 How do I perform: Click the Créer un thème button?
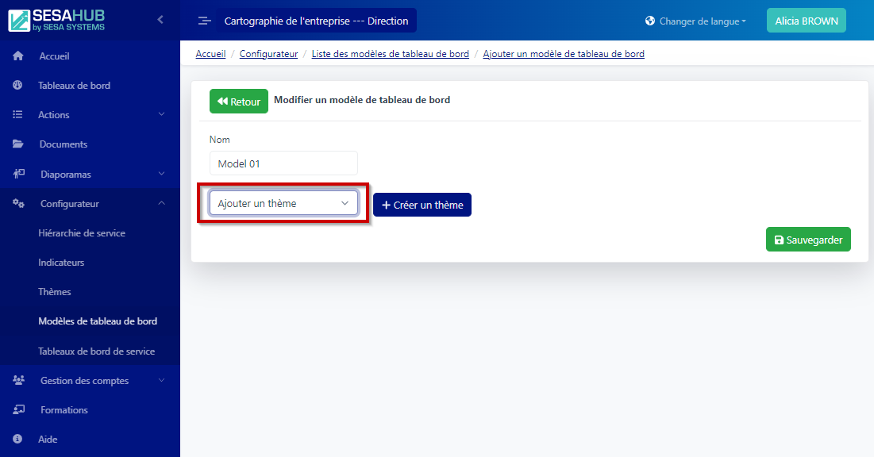(x=422, y=204)
